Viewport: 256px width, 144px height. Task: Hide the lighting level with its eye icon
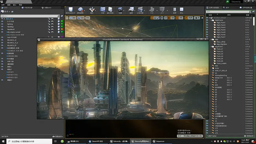[x=2, y=24]
